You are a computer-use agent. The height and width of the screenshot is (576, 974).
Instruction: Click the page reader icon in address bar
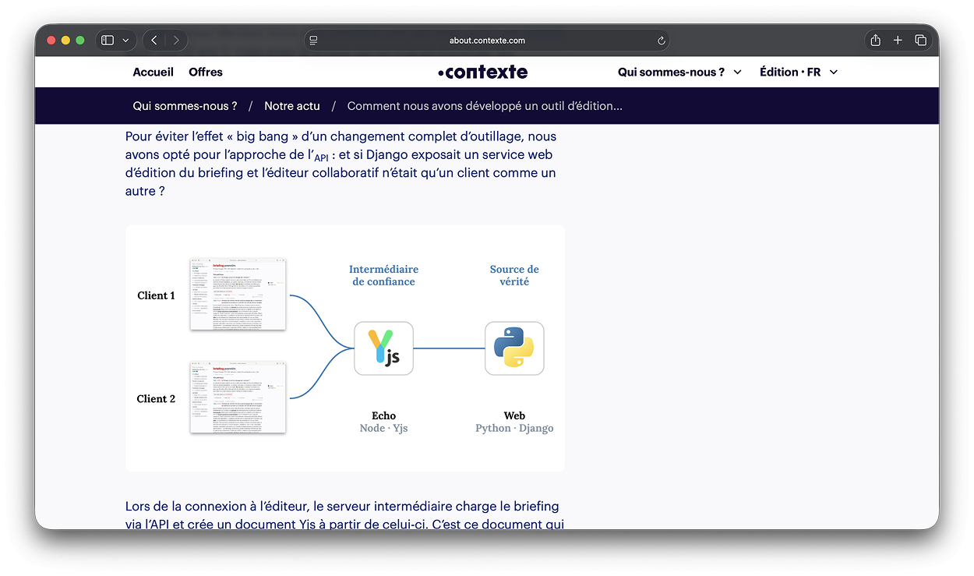pos(313,41)
